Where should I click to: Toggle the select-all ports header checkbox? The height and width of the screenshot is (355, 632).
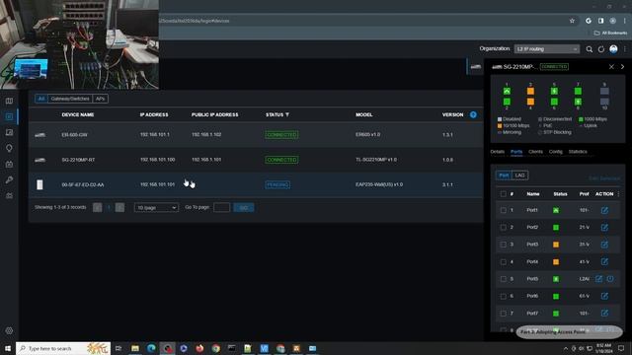tap(503, 194)
